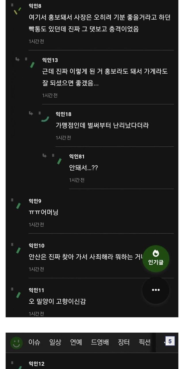This screenshot has width=184, height=369.
Task: Select the 픽션 tab
Action: coord(145,342)
